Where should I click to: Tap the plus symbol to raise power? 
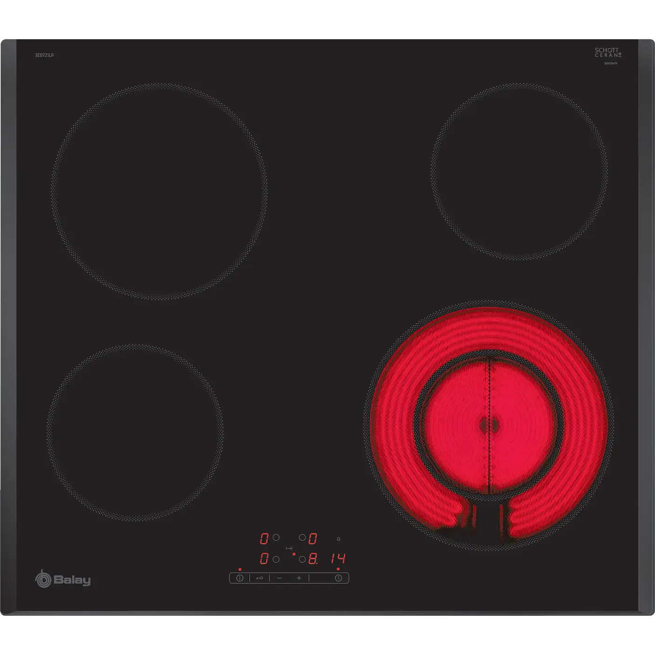pyautogui.click(x=299, y=578)
